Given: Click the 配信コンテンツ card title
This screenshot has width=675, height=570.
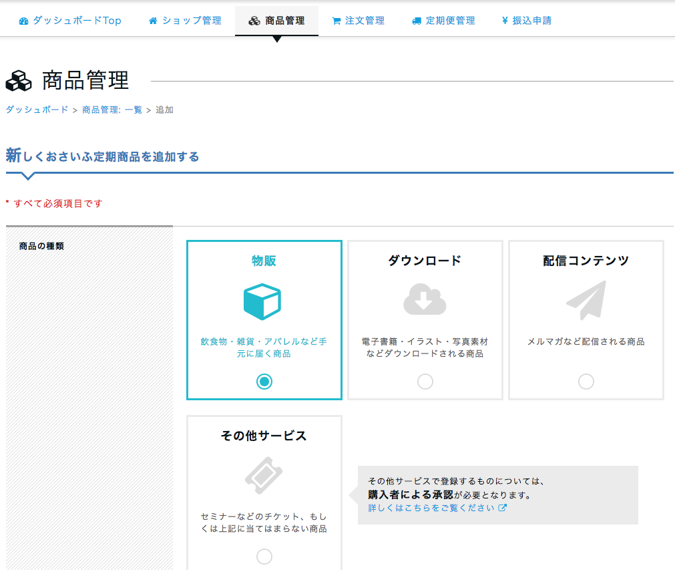Looking at the screenshot, I should (586, 261).
